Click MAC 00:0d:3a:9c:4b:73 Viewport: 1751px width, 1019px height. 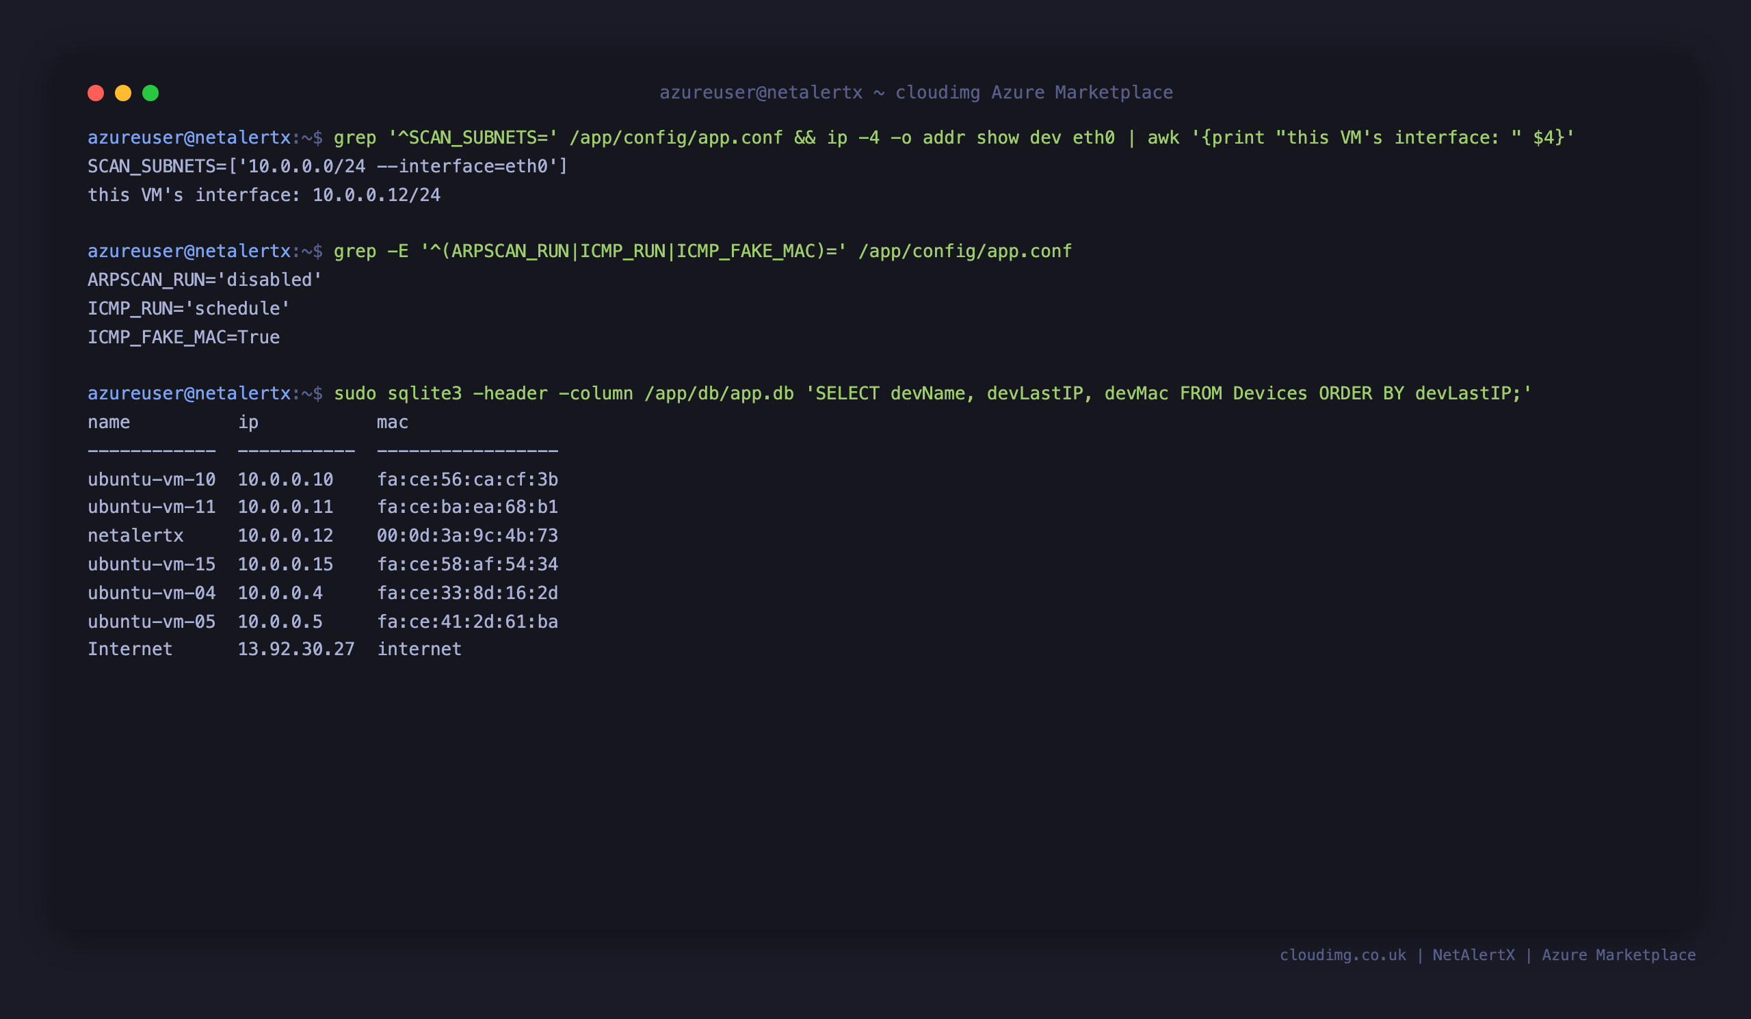tap(468, 535)
